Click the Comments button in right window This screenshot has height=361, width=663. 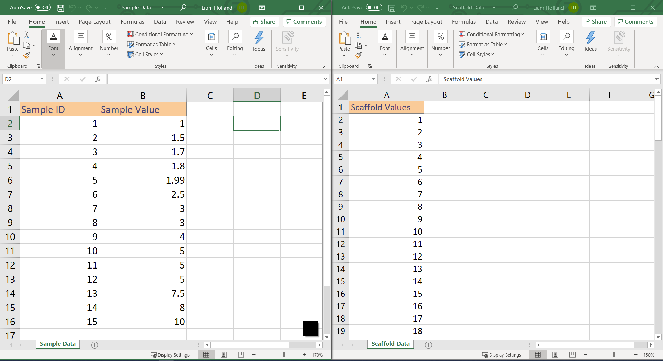point(636,22)
